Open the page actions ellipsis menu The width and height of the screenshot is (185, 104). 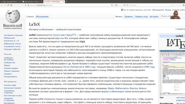122,5
